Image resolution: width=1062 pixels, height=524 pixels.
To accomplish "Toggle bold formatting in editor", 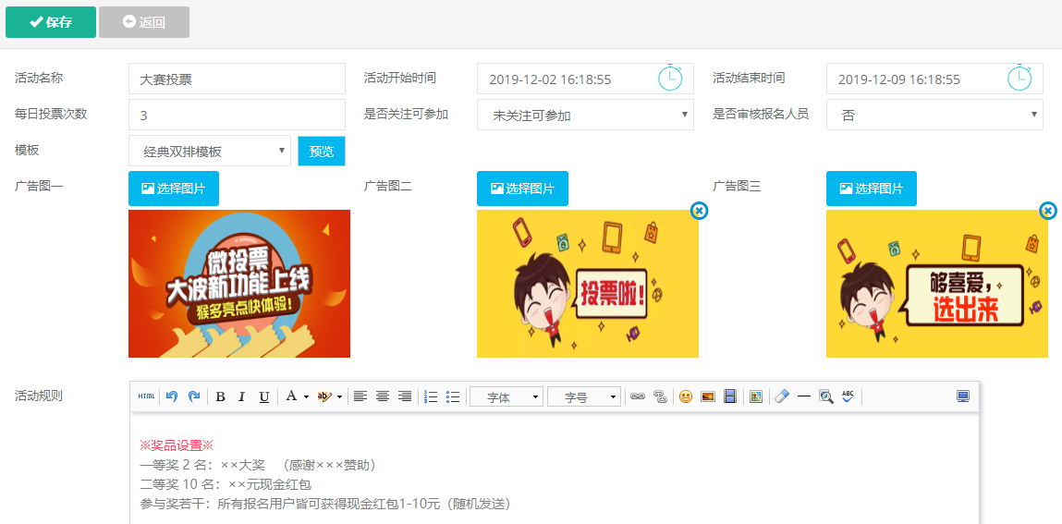I will point(220,396).
